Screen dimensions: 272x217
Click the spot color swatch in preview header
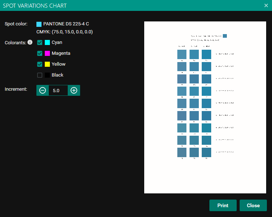(225, 36)
